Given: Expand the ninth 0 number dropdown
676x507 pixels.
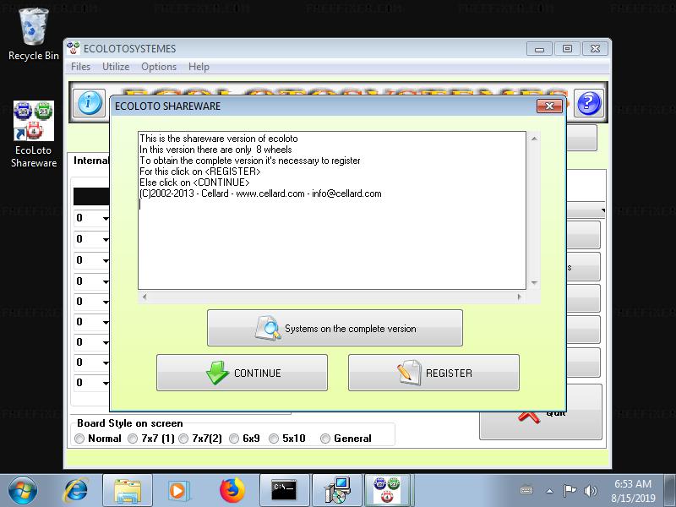Looking at the screenshot, I should 105,383.
